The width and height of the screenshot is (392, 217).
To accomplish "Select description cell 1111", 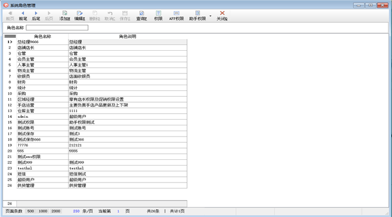I will (127, 111).
